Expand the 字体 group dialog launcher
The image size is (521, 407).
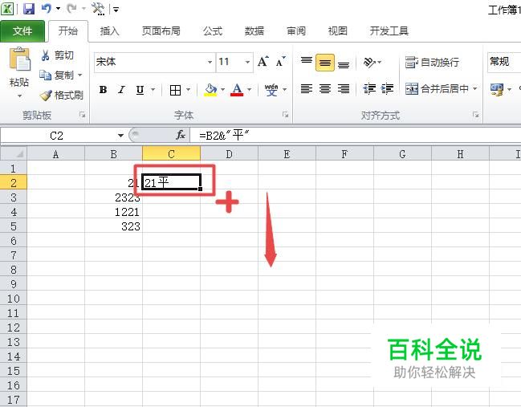coord(286,115)
